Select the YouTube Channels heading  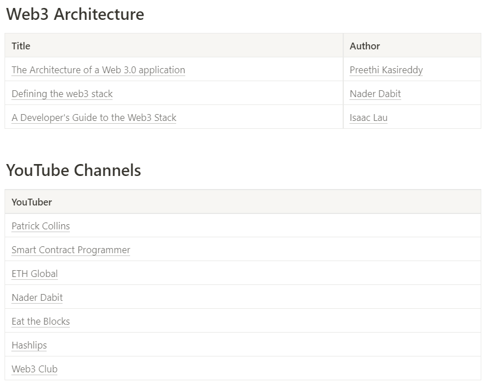pos(74,170)
